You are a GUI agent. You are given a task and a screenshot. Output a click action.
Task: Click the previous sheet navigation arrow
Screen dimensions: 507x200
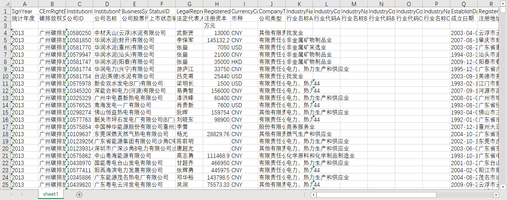tap(12, 194)
